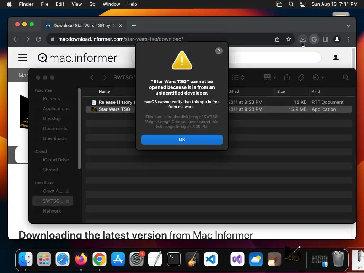Eject the SWTSG volume in sidebar
The width and height of the screenshot is (364, 273).
coord(67,201)
